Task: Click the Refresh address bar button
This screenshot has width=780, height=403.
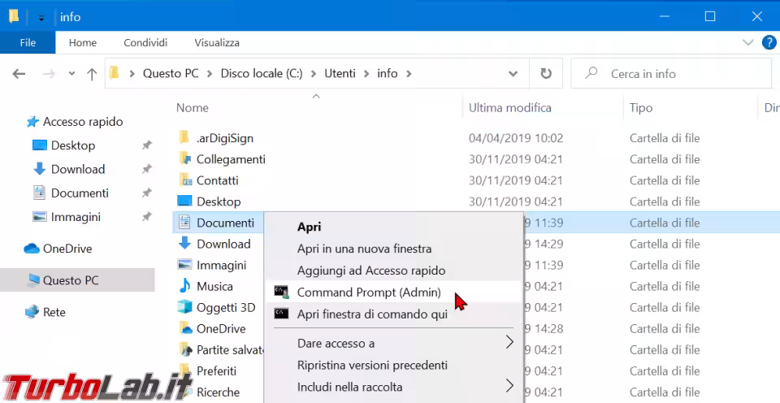Action: point(546,74)
